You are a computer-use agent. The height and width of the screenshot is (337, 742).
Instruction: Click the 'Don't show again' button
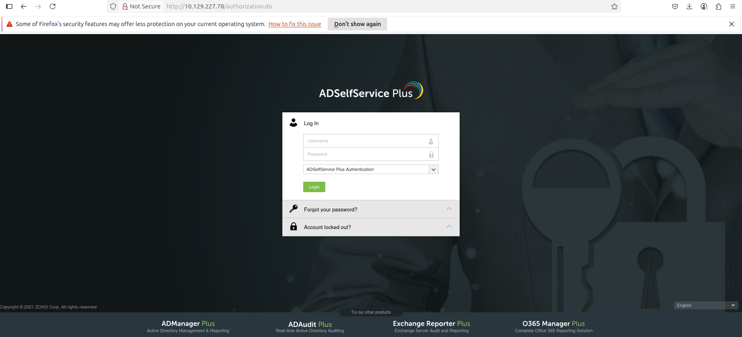click(357, 24)
